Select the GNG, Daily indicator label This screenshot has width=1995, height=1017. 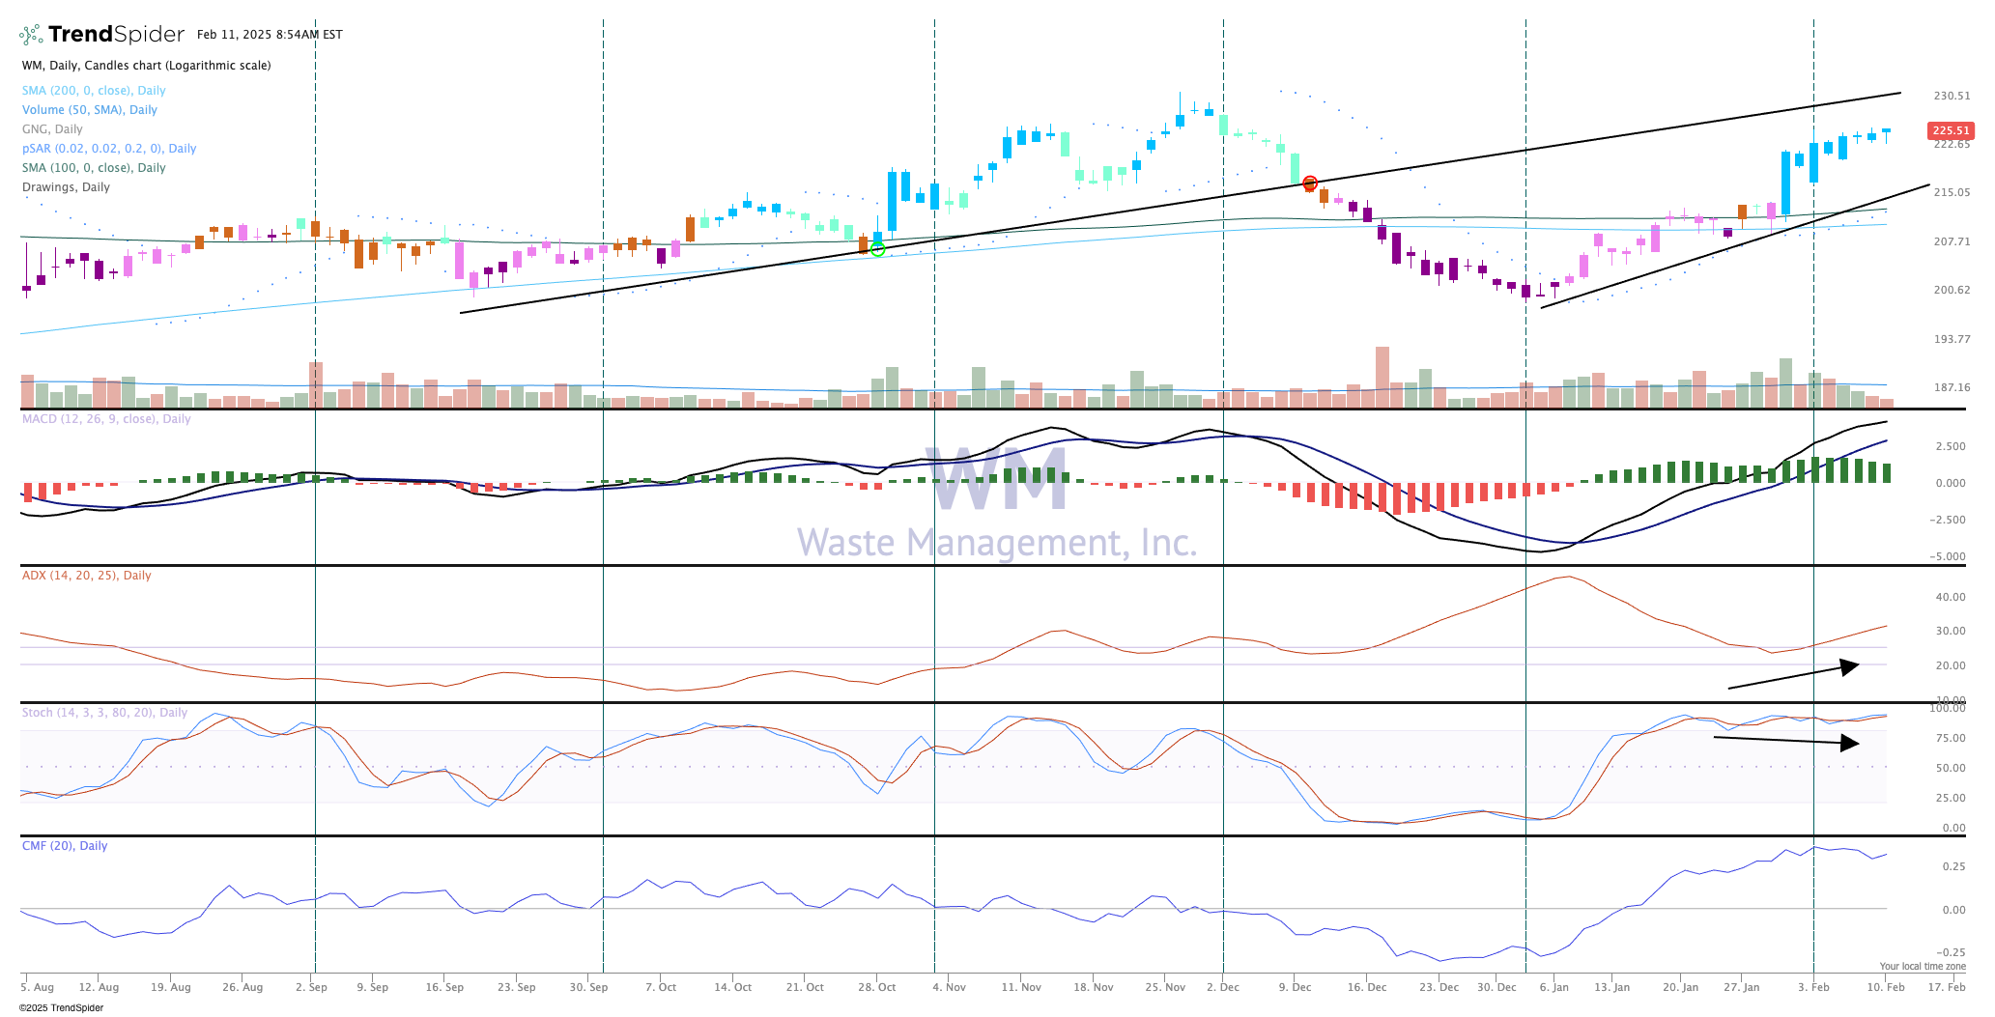click(52, 129)
